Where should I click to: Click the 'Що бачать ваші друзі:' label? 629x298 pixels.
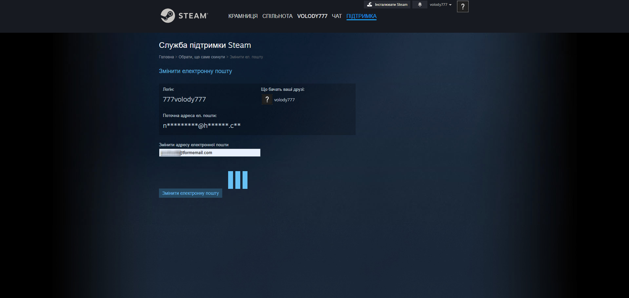(283, 89)
